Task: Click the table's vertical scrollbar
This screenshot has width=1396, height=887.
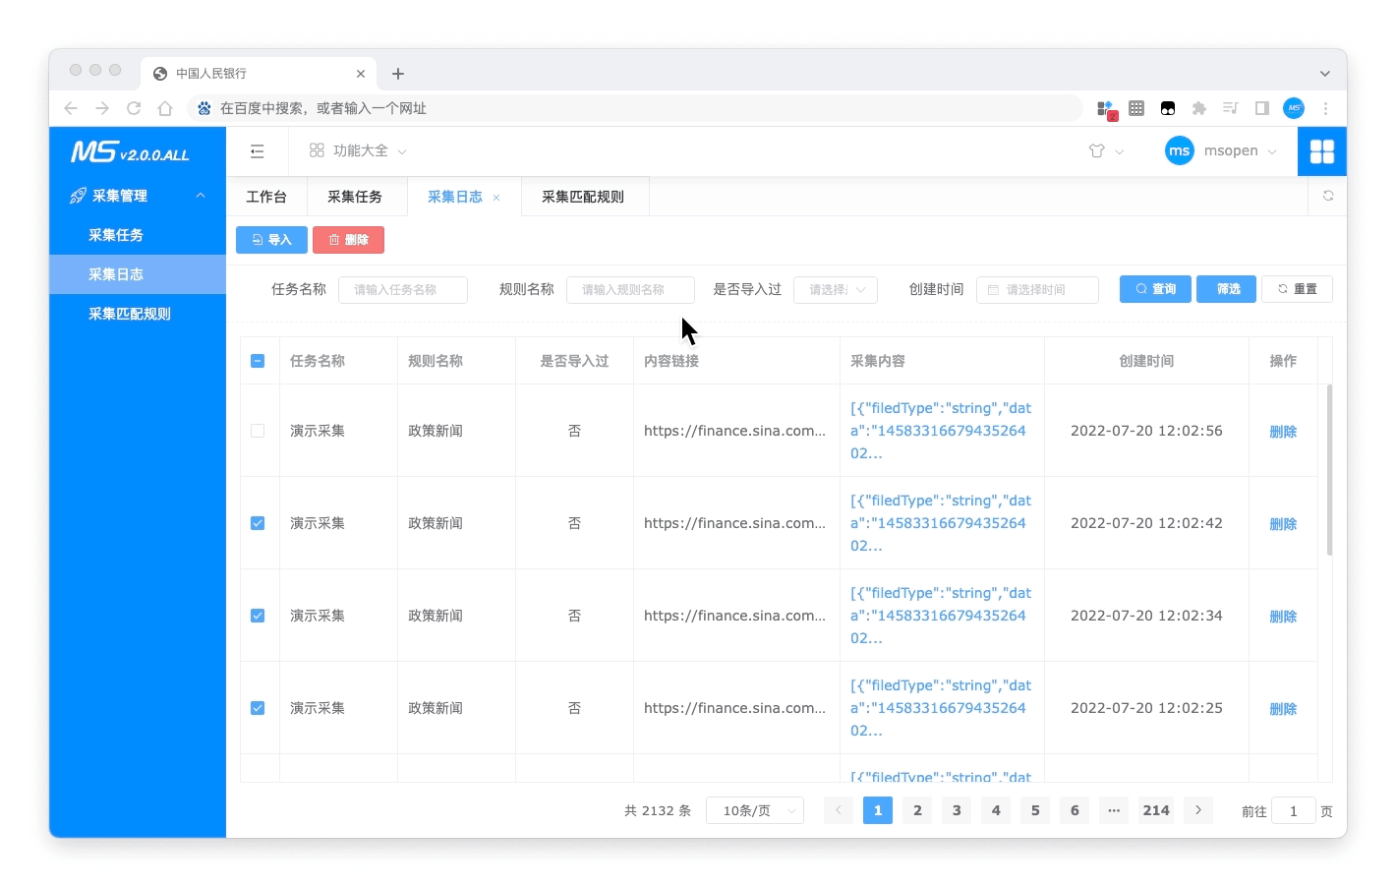Action: [x=1329, y=470]
